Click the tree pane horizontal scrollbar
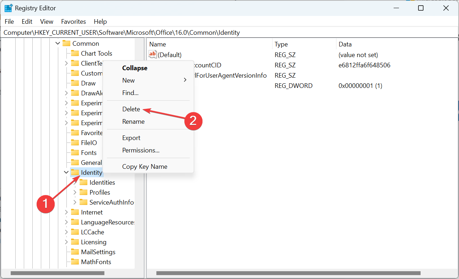This screenshot has height=279, width=459. click(x=58, y=273)
